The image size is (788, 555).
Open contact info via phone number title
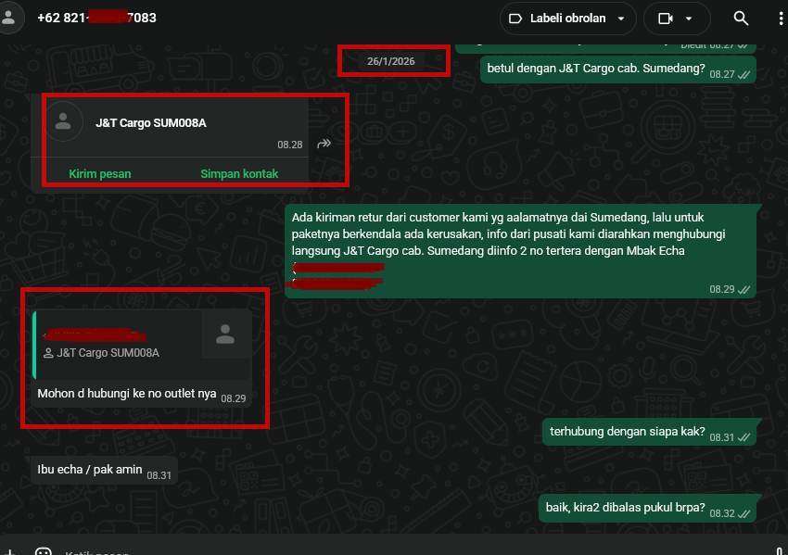pos(96,18)
